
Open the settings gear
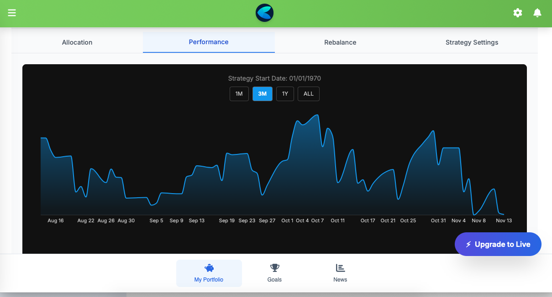(x=518, y=13)
